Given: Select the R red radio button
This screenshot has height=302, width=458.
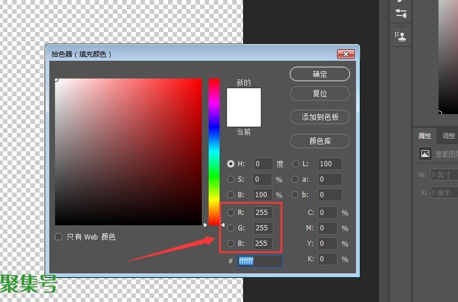Looking at the screenshot, I should [x=231, y=213].
